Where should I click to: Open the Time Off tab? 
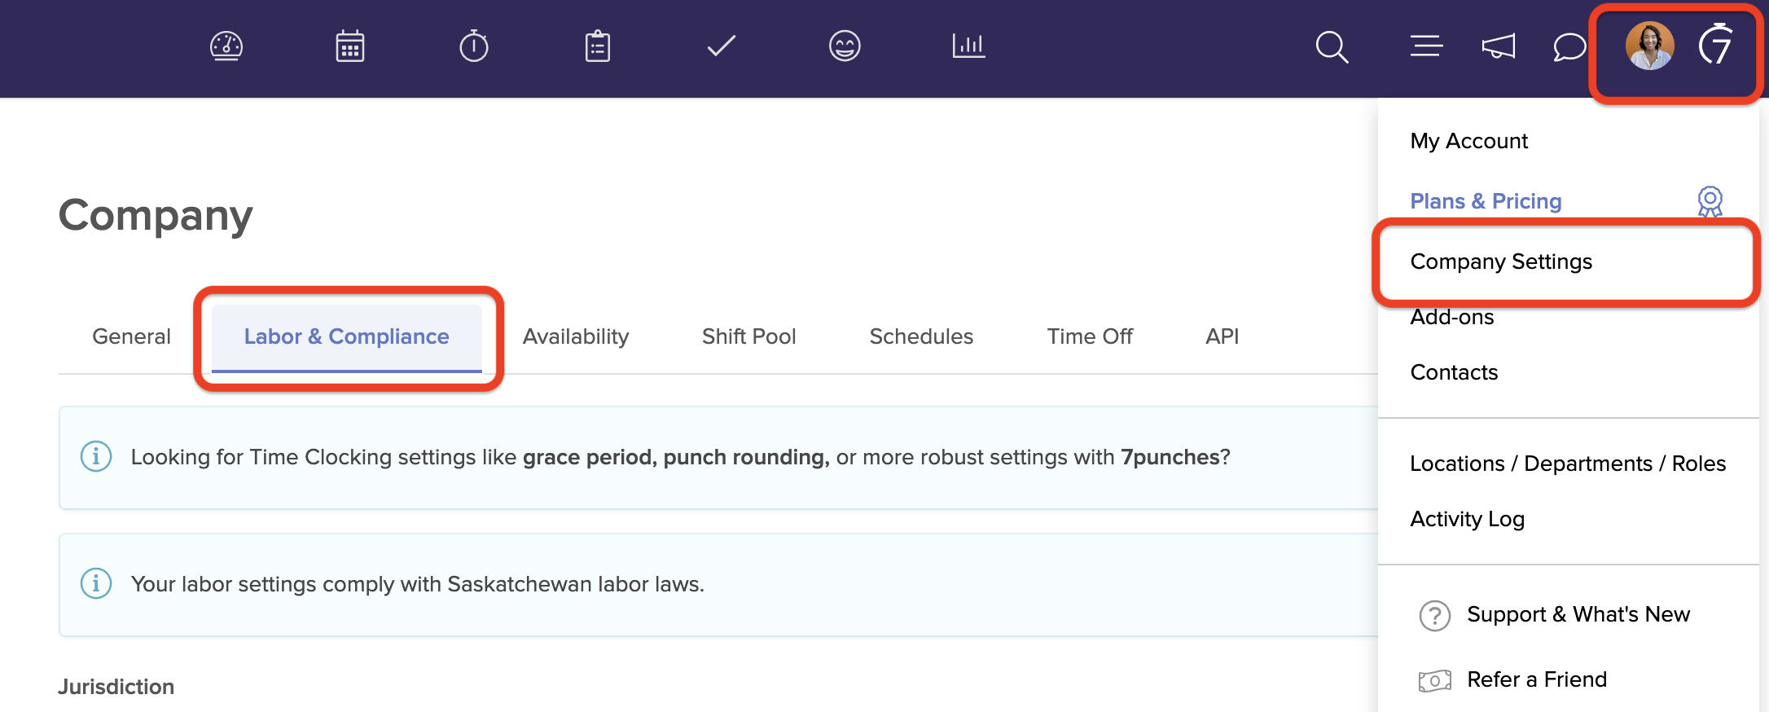point(1090,336)
